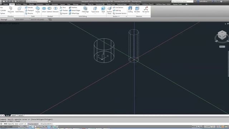This screenshot has width=229, height=129.
Task: Choose the Extrude command
Action: pos(29,8)
